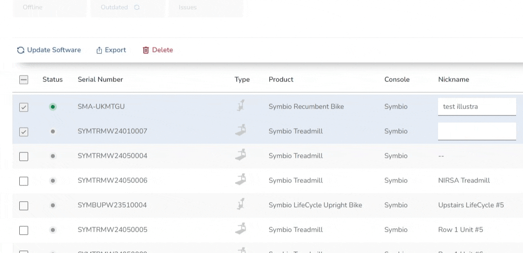Click the Symbio Treadmill product for SYMTRMW24050006
The width and height of the screenshot is (523, 253).
295,181
